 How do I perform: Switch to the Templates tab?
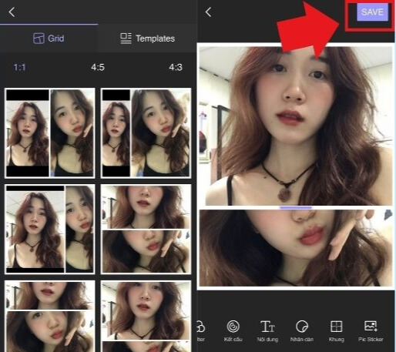pyautogui.click(x=147, y=39)
